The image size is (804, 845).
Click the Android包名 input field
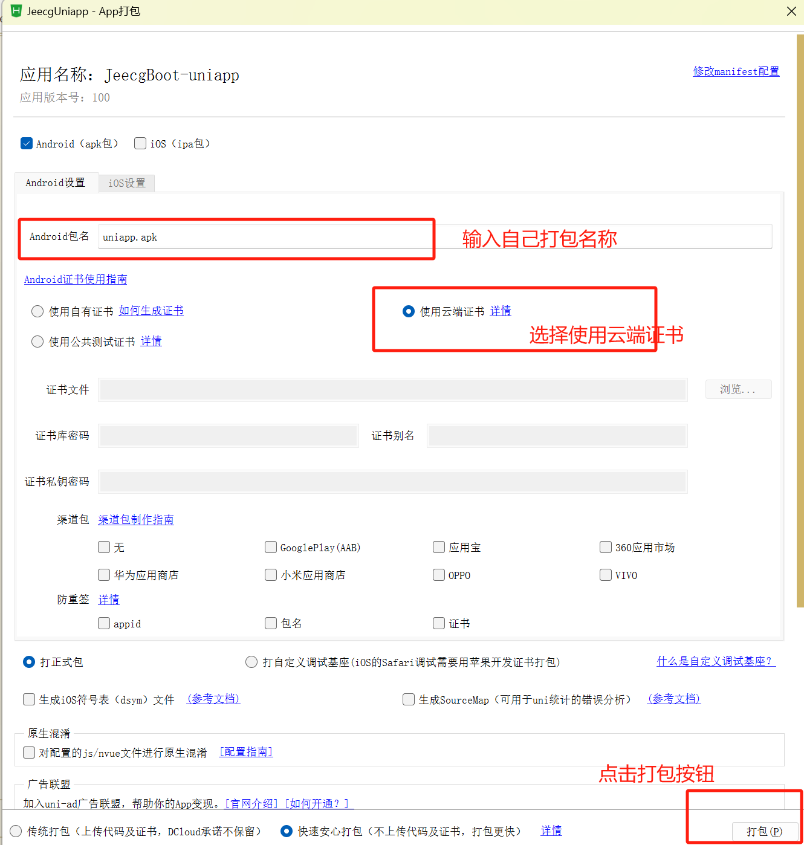[x=435, y=236]
